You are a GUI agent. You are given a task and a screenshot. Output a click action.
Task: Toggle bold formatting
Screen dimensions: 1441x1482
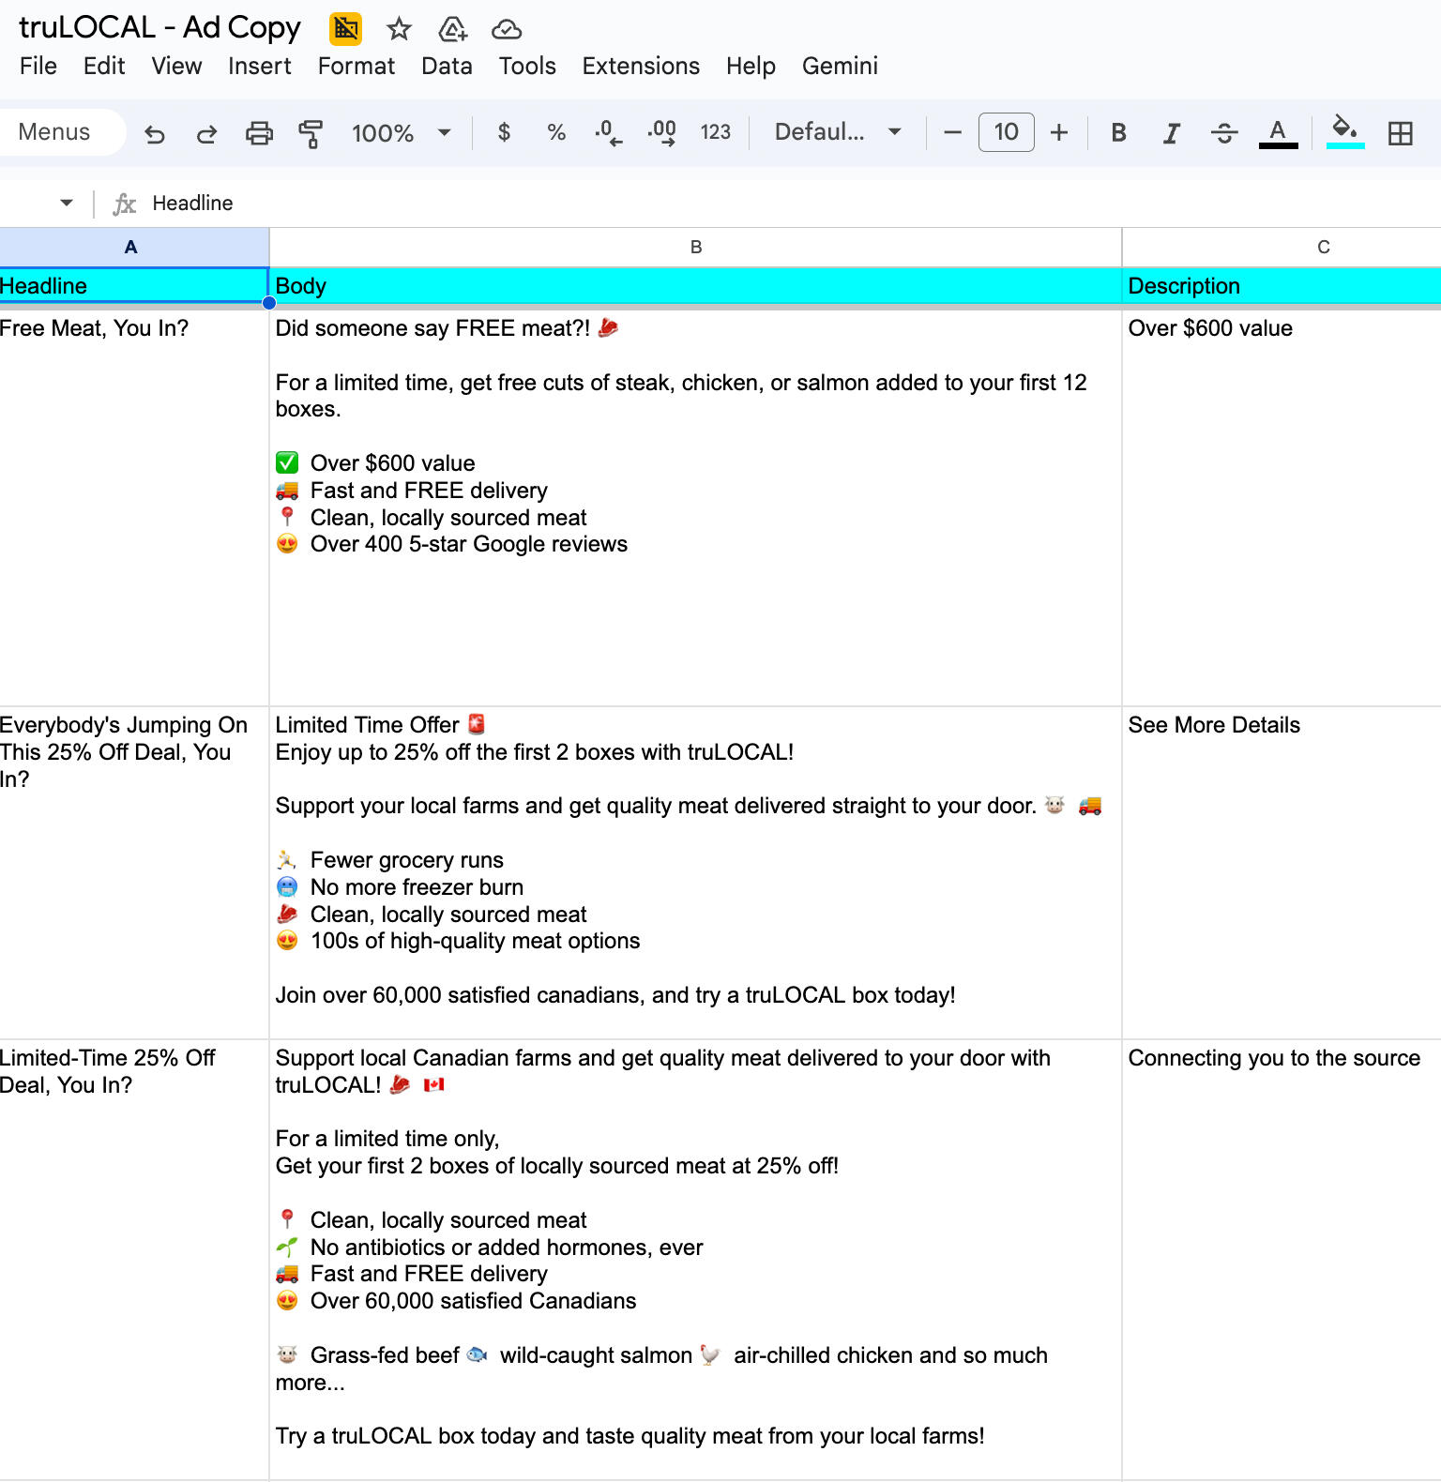[1118, 133]
